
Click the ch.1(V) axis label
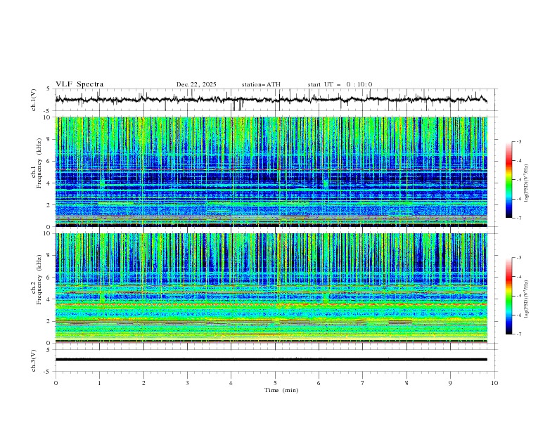point(34,100)
